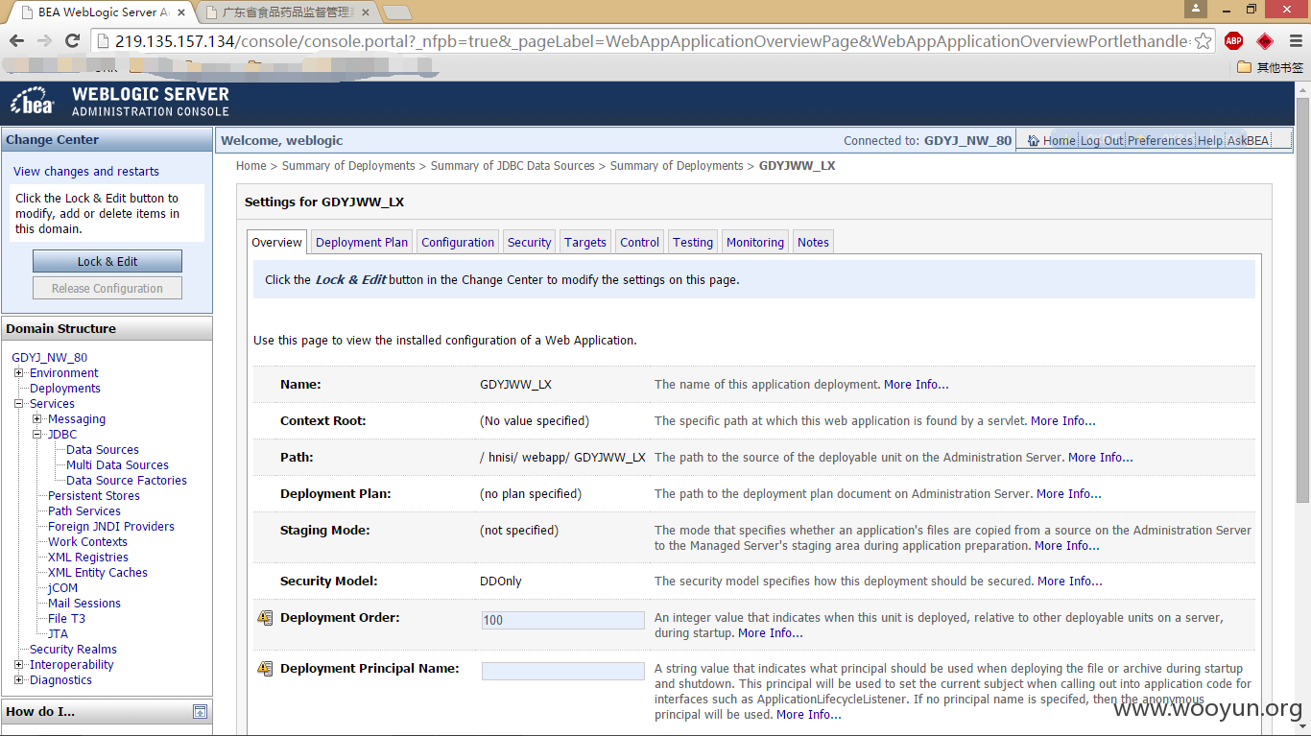The image size is (1311, 736).
Task: Collapse the How do I panel icon
Action: tap(200, 712)
